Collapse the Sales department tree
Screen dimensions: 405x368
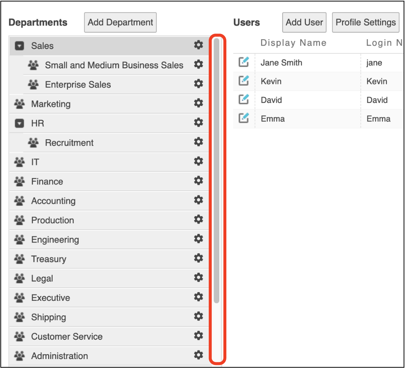(x=19, y=46)
